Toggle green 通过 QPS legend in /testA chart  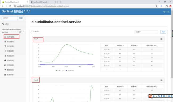tap(60, 70)
